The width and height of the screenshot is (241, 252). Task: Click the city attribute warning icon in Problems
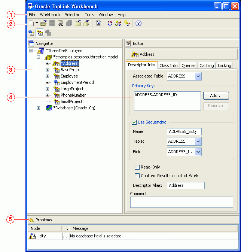click(33, 236)
